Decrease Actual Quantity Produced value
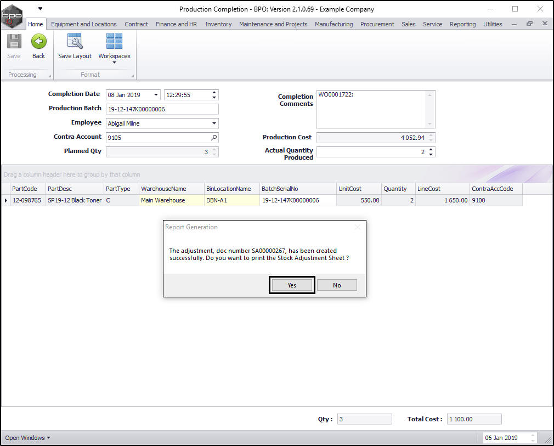The width and height of the screenshot is (554, 446). point(431,155)
